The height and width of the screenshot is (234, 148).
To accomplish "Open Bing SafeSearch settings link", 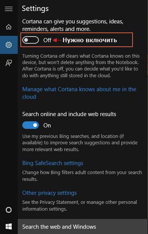I will pos(53,163).
